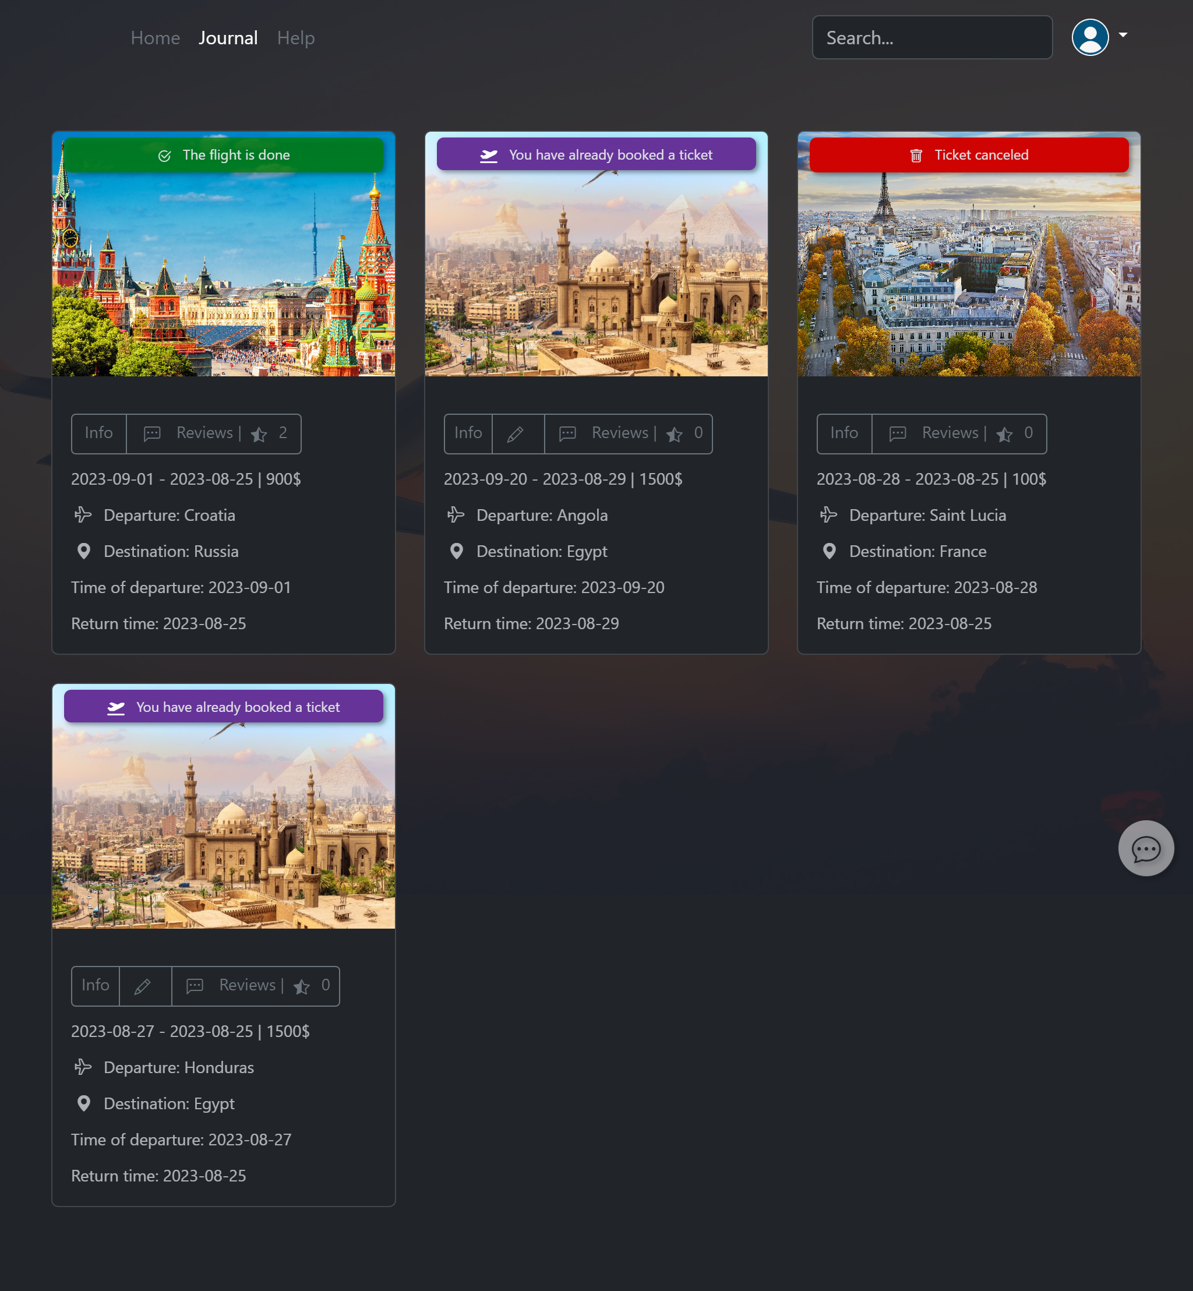Screen dimensions: 1193x1291
Task: Click Info button on Honduras to Egypt trip
Action: click(x=96, y=985)
